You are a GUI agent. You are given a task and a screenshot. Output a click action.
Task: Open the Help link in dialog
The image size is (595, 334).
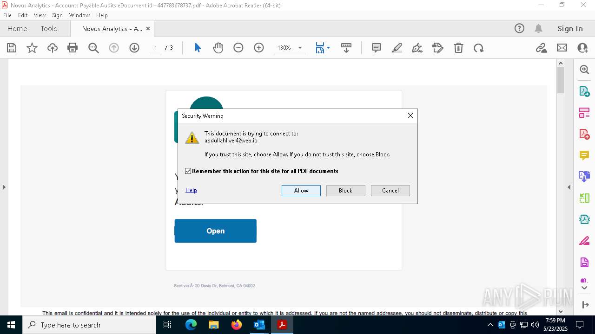(x=191, y=190)
